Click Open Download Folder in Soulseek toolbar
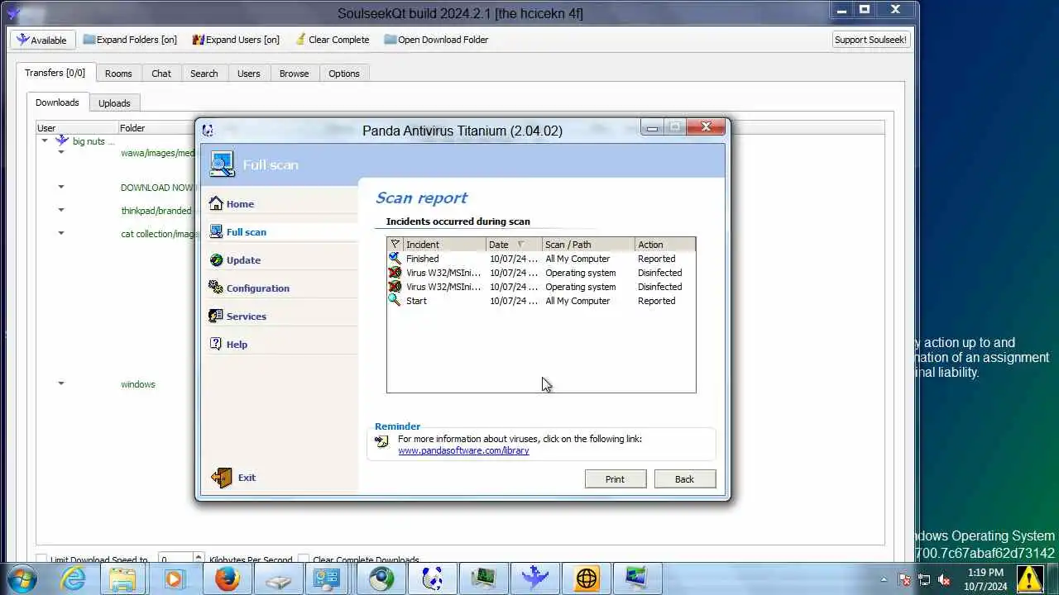1059x595 pixels. click(436, 40)
